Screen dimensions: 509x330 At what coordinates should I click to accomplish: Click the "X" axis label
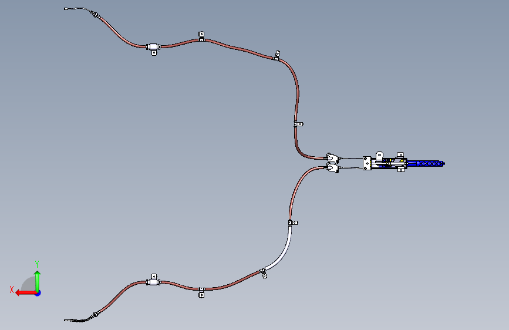click(12, 289)
